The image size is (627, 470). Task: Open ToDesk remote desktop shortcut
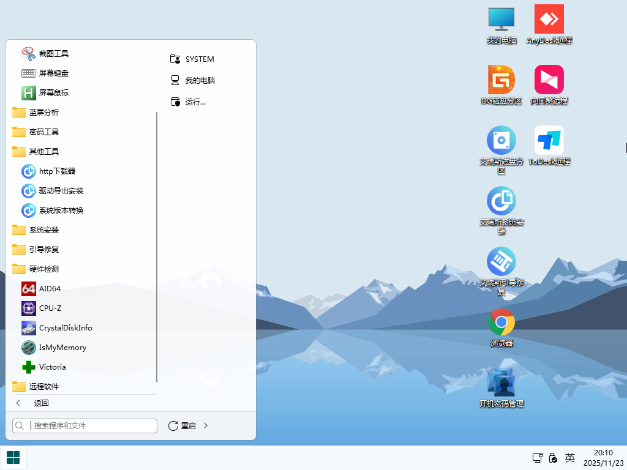pos(549,141)
